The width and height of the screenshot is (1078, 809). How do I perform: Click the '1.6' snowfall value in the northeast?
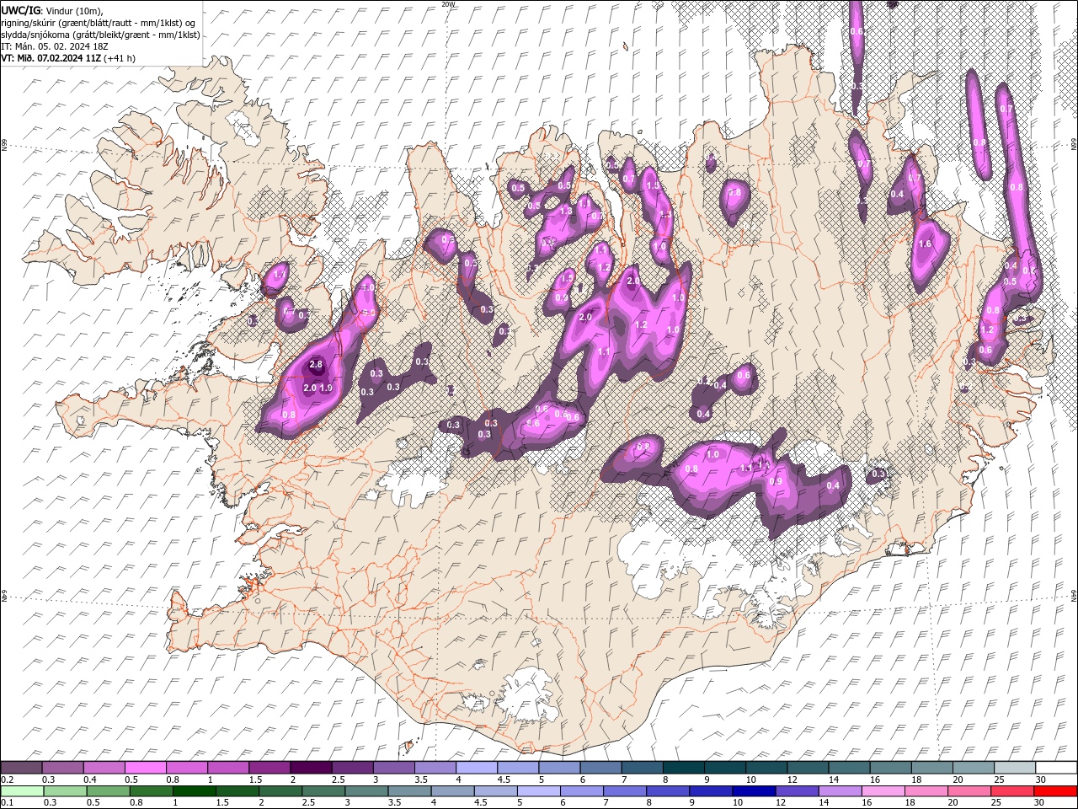point(925,244)
